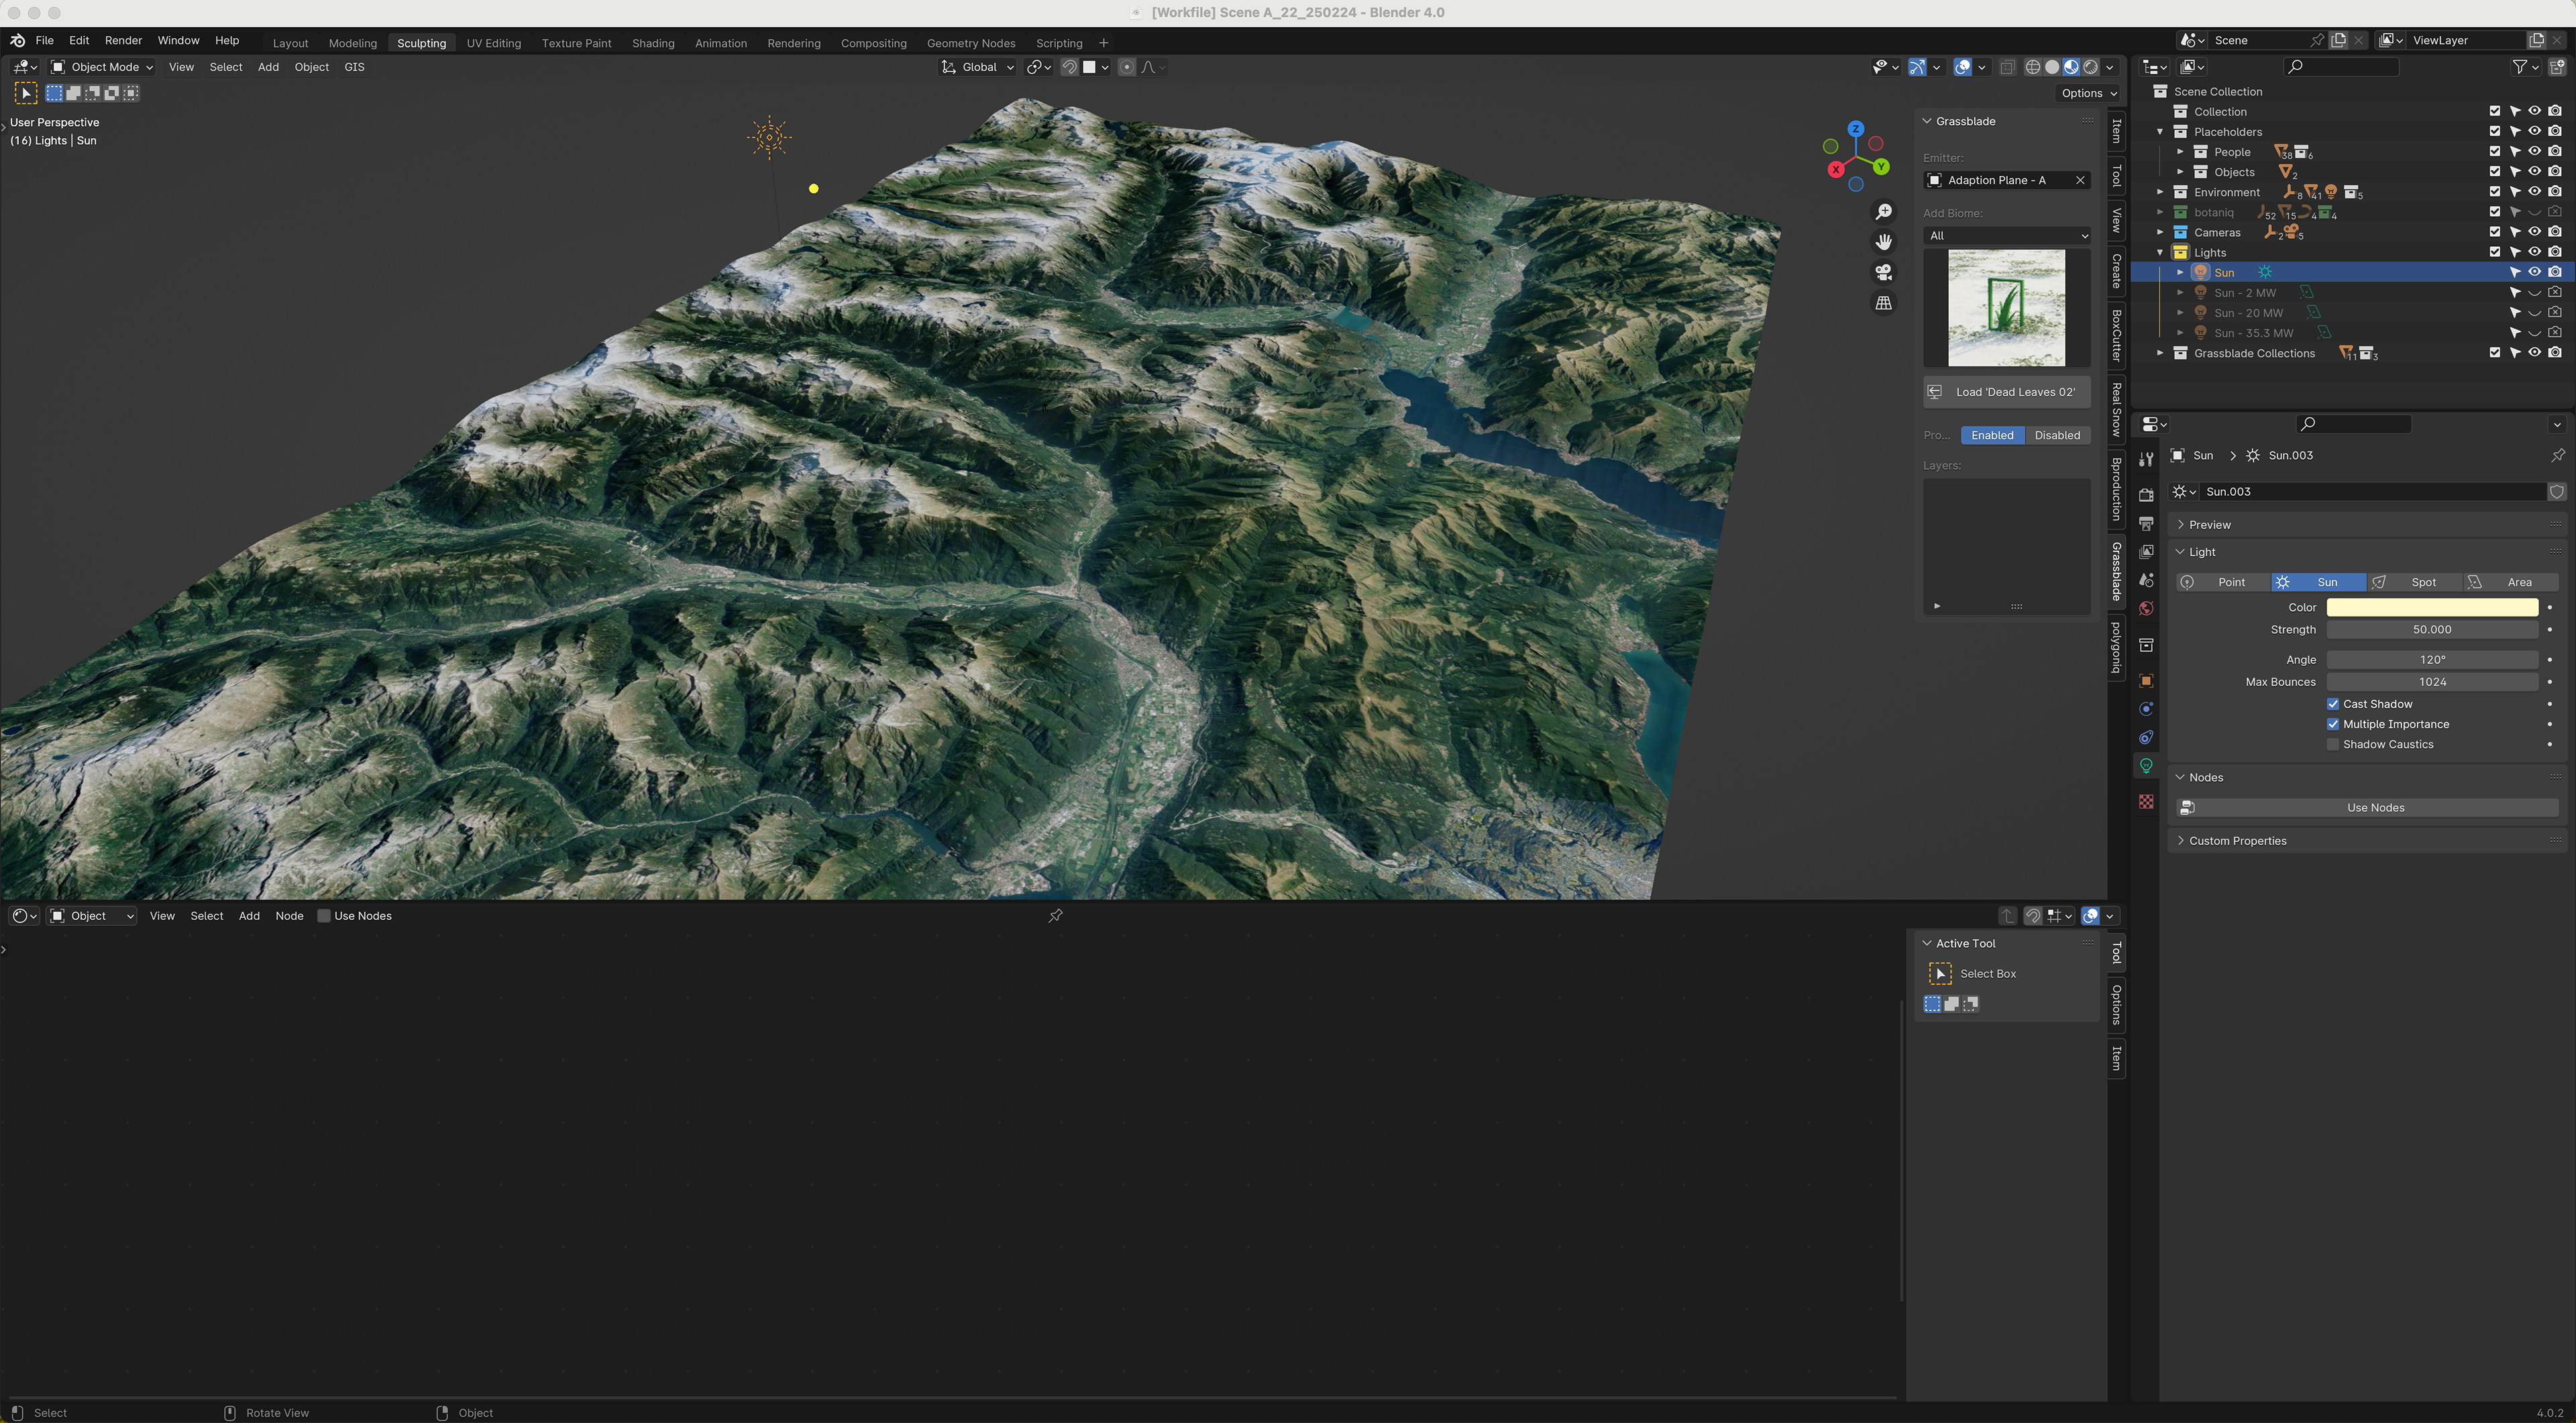Switch to the Shading workspace tab

pyautogui.click(x=653, y=43)
